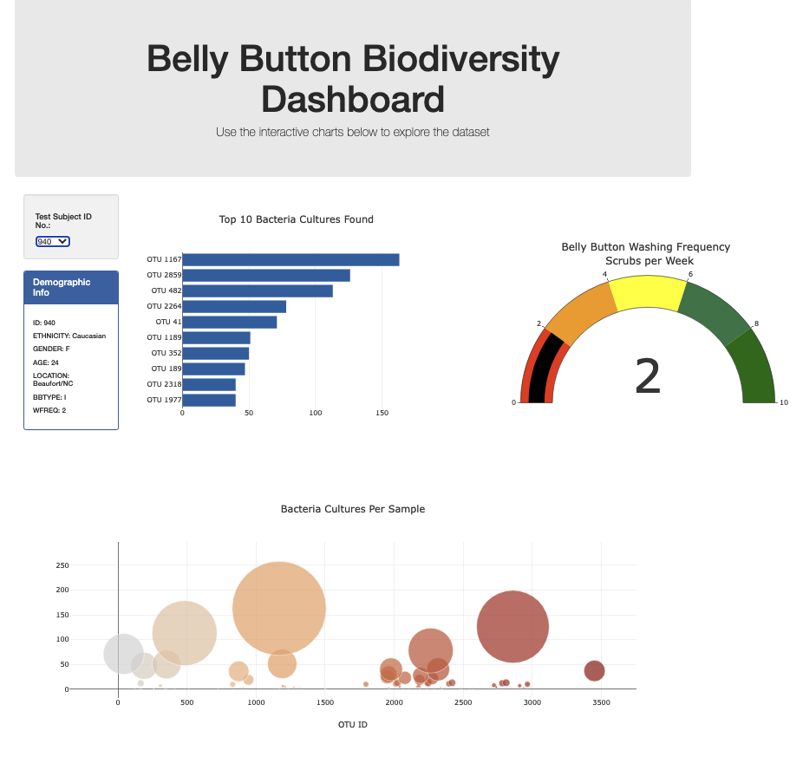Screen dimensions: 803x757
Task: Select the longest bar for OTU 1167
Action: click(x=291, y=258)
